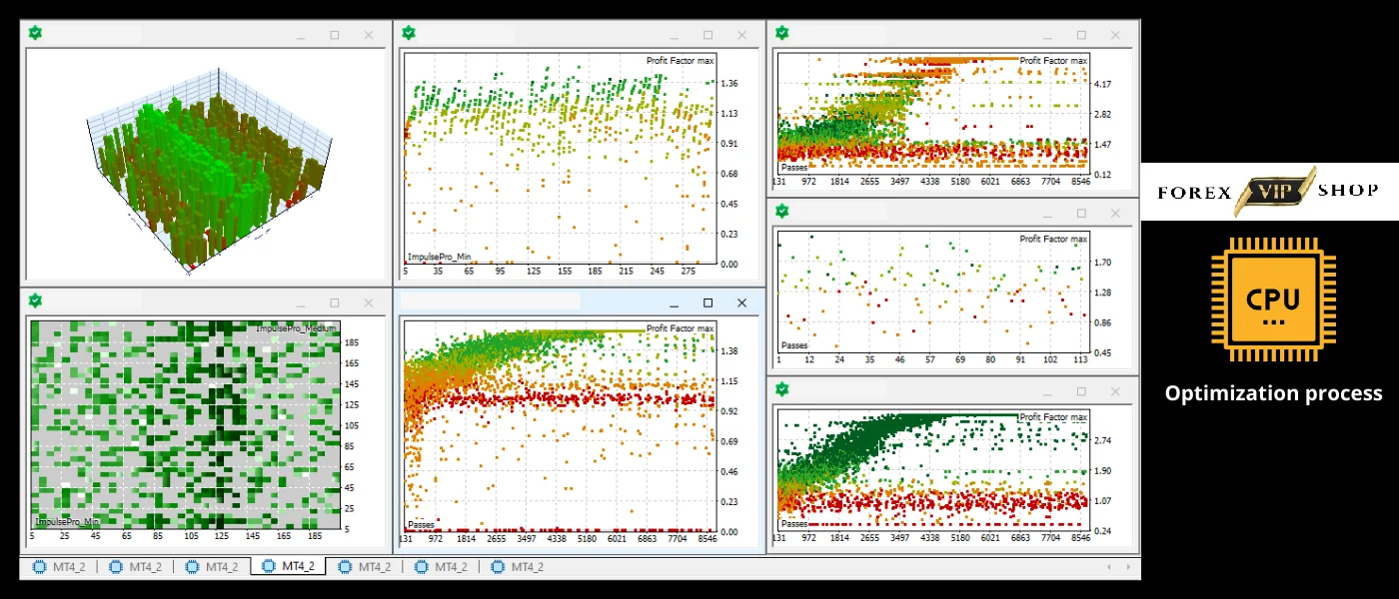Click the green icon of the ImpulsePro_Medium heatmap window

tap(35, 300)
